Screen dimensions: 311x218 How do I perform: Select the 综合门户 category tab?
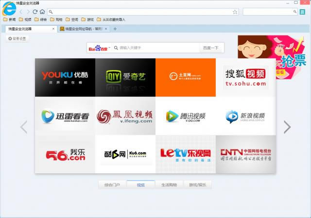(x=112, y=185)
